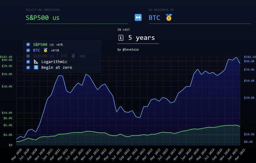Image resolution: width=256 pixels, height=163 pixels.
Task: Click the Nov 2021 x-axis label
Action: click(86, 154)
